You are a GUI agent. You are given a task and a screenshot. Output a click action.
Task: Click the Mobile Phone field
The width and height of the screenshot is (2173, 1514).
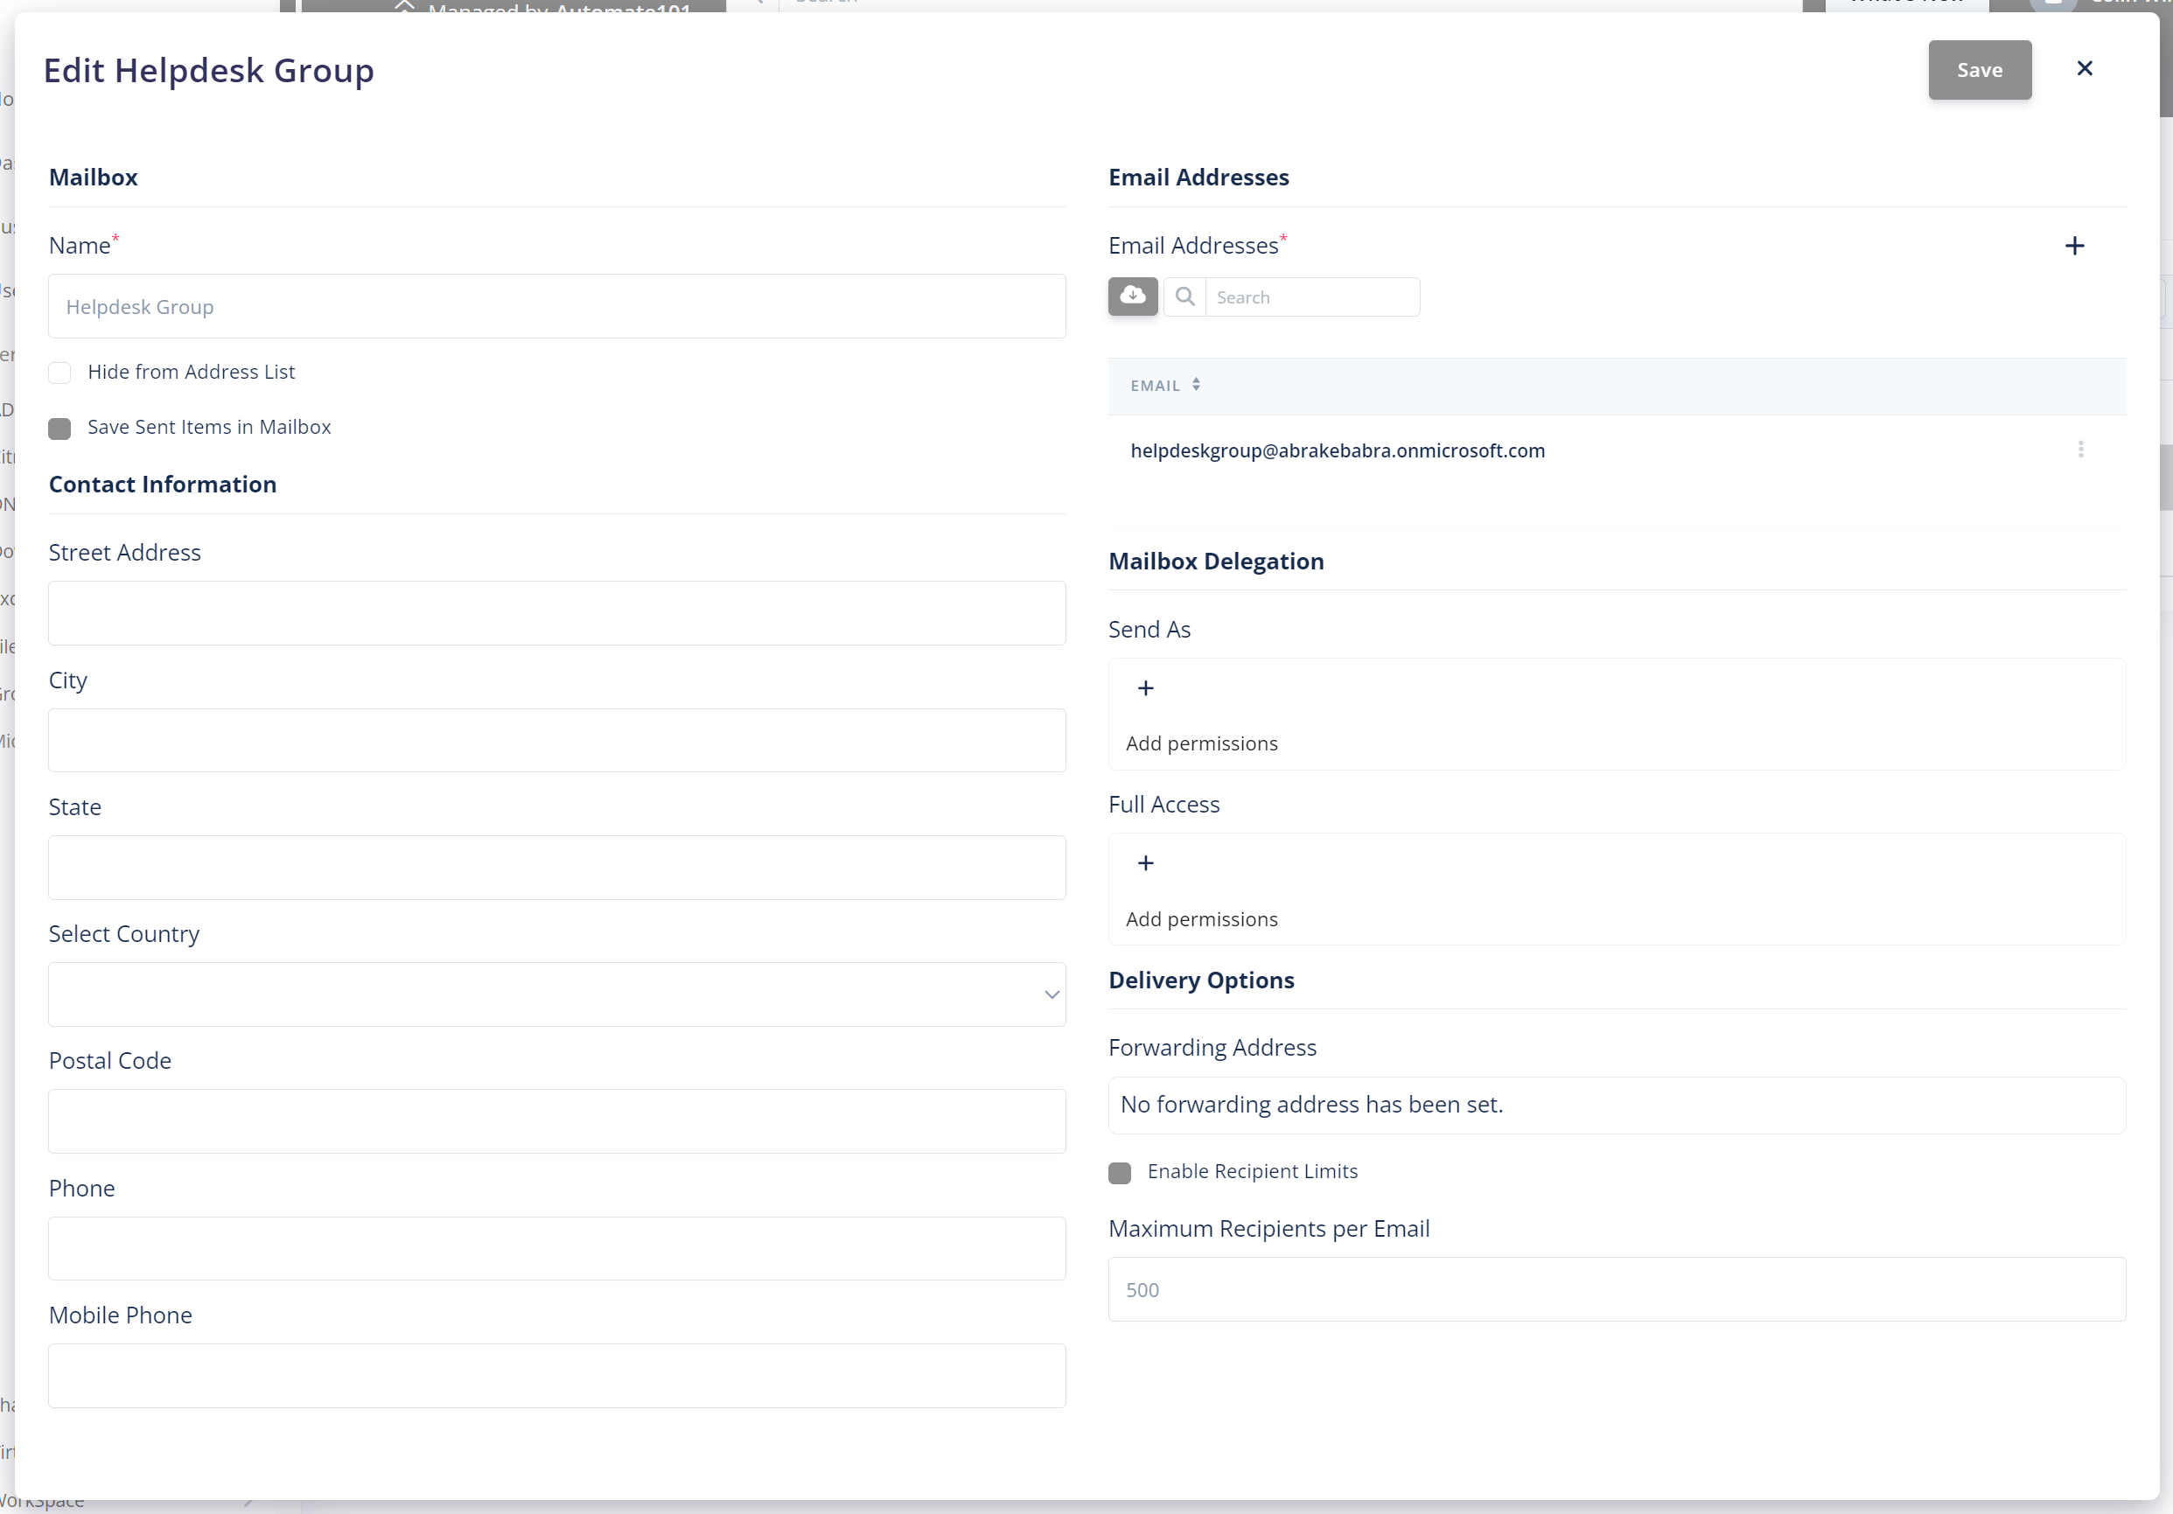[x=556, y=1376]
